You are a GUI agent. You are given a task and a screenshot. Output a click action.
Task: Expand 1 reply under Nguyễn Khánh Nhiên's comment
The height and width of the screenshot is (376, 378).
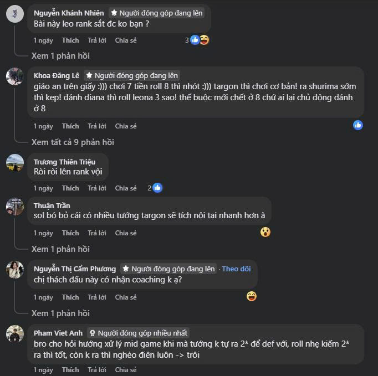[x=60, y=56]
